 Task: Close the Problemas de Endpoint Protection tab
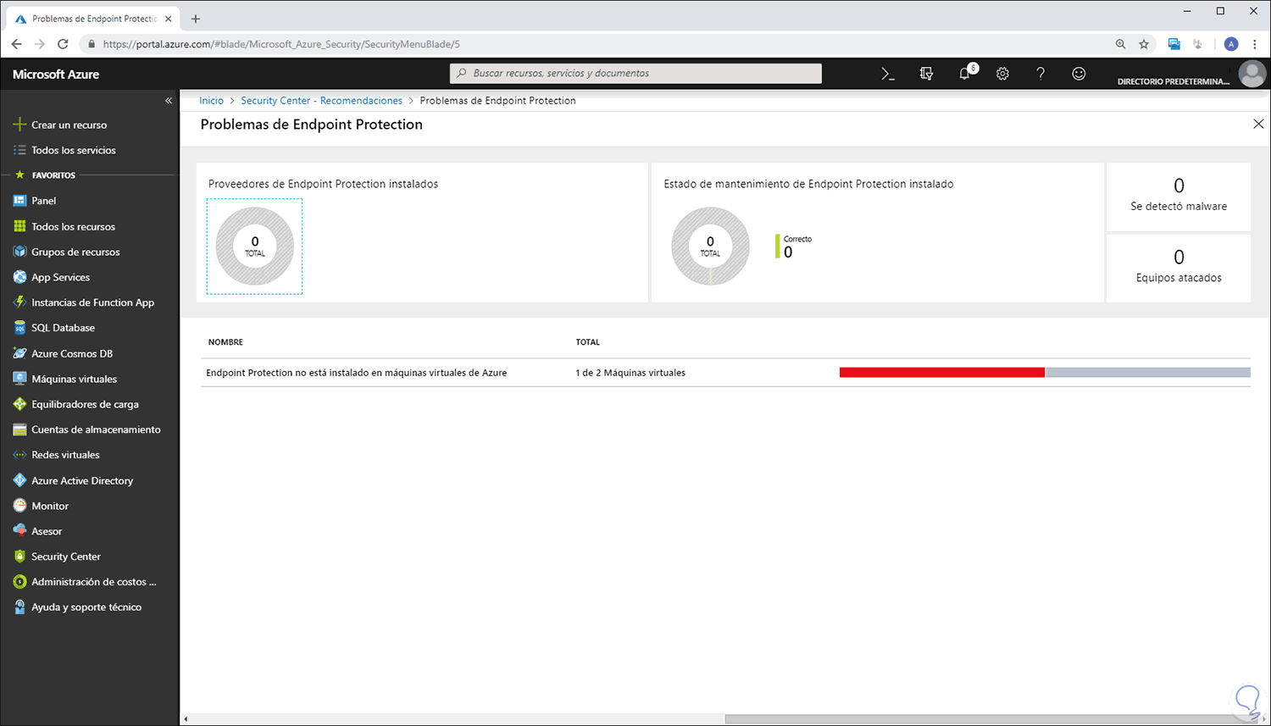point(169,19)
